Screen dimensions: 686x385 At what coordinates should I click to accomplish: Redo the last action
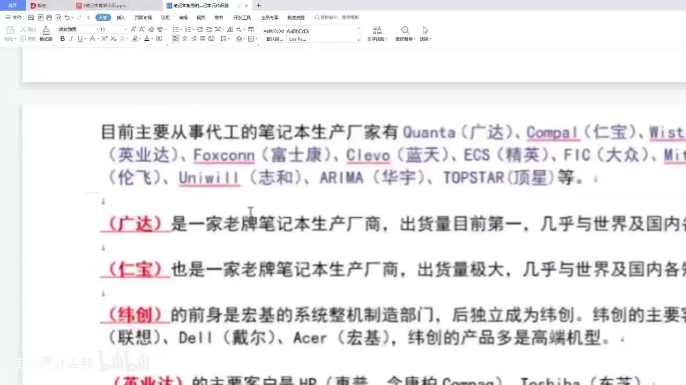tap(79, 18)
